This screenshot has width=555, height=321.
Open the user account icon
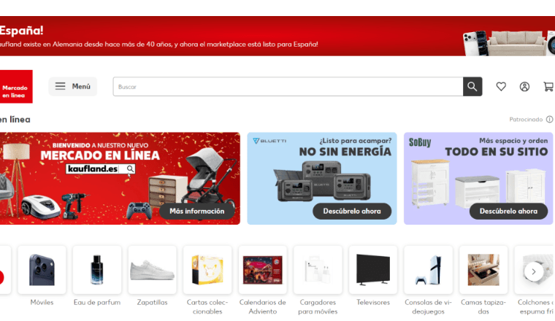[524, 87]
